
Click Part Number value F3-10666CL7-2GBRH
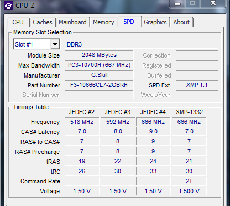tap(99, 85)
